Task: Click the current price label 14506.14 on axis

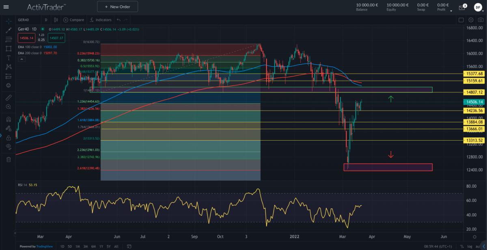Action: pos(475,102)
